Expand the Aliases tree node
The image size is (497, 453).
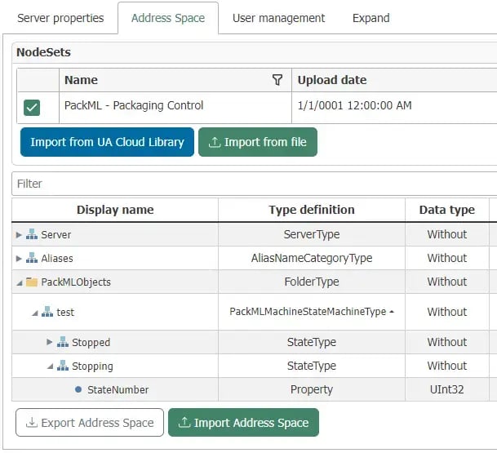tap(20, 259)
